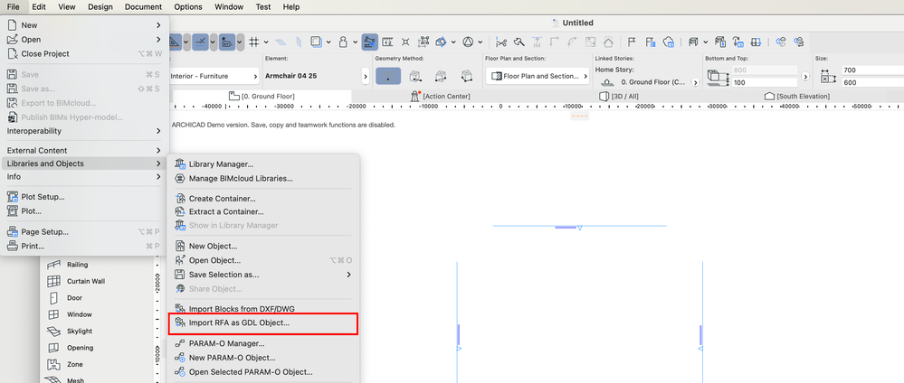This screenshot has height=383, width=904.
Task: Select the first Geometry Method option
Action: pos(388,76)
